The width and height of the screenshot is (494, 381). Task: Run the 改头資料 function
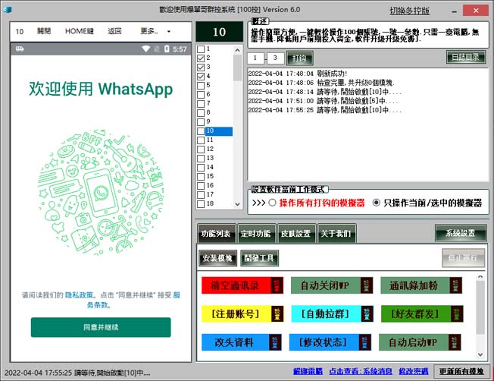pos(236,342)
